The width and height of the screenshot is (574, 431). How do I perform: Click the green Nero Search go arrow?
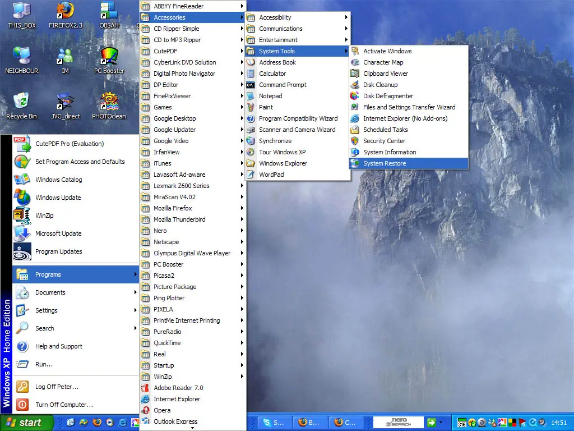pos(431,422)
